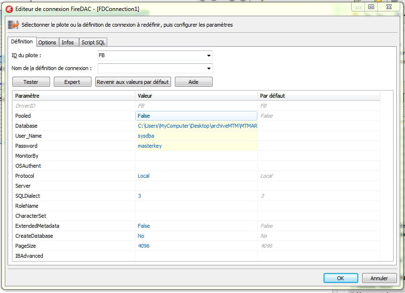Screen dimensions: 405x293
Task: Select the Pooled value field showing False
Action: pos(196,116)
